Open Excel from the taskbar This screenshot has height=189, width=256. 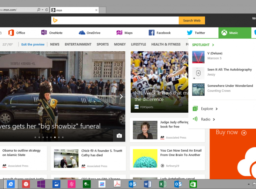coord(163,184)
